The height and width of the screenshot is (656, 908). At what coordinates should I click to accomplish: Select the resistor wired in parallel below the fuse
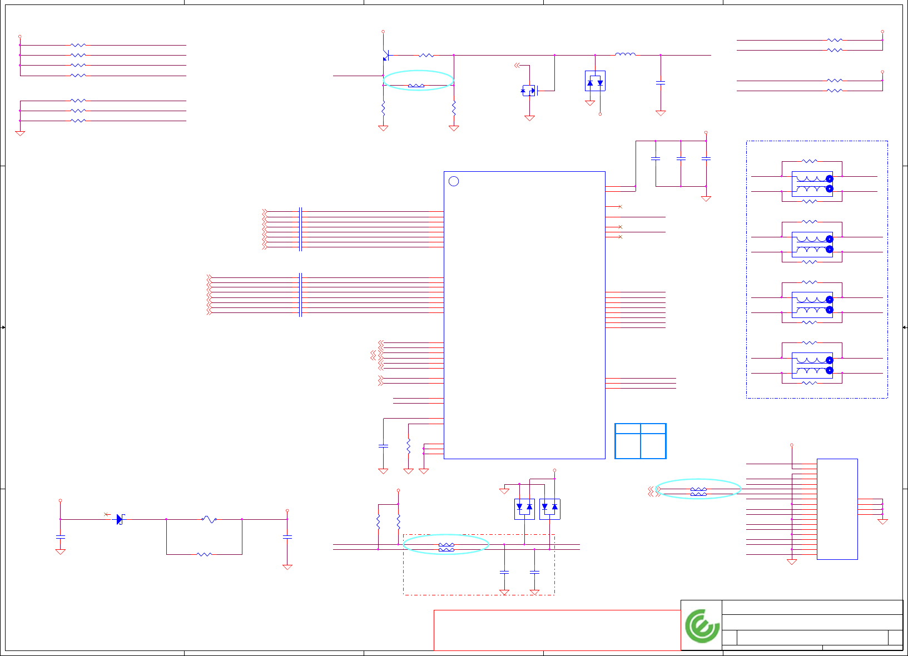tap(204, 554)
